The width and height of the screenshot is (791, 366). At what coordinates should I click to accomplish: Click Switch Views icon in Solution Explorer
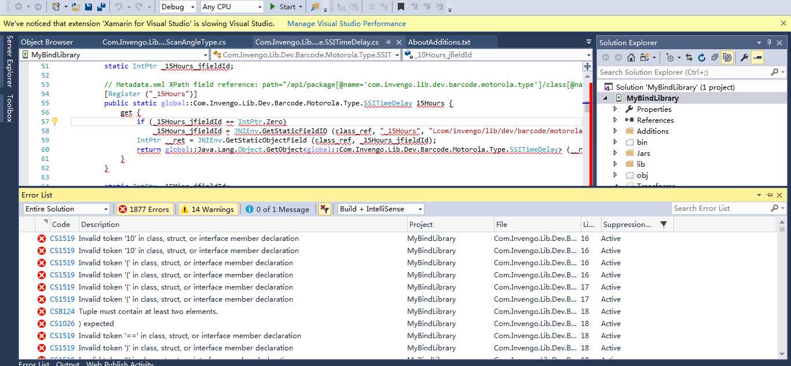pos(645,57)
